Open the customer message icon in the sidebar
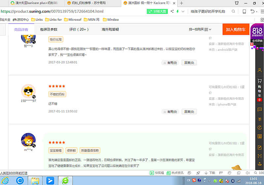Viewport: 264px width, 185px height. pos(260,110)
